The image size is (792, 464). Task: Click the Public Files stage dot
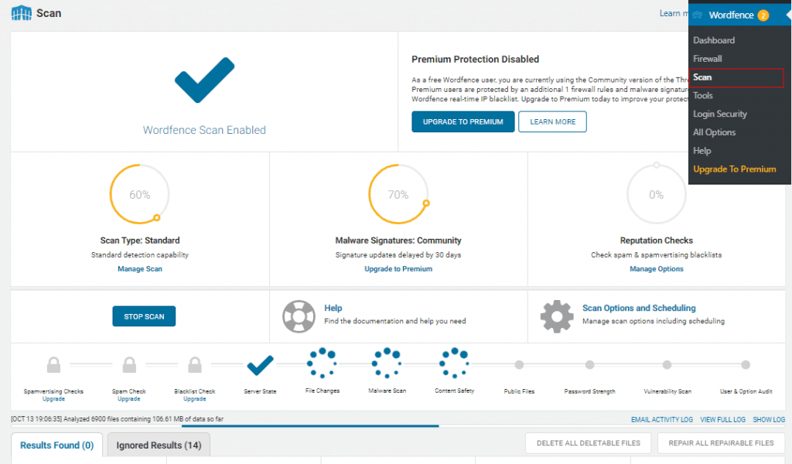pyautogui.click(x=519, y=364)
